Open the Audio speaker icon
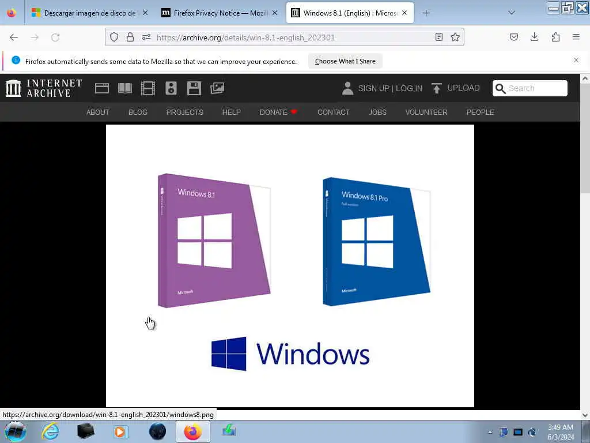 [x=171, y=88]
